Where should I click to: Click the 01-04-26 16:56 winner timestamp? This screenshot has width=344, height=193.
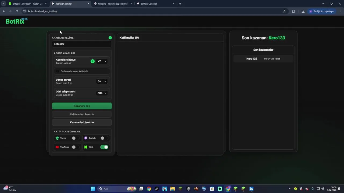pyautogui.click(x=272, y=59)
